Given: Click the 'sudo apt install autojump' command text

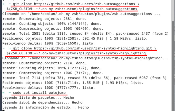Looking at the screenshot, I should click(x=39, y=93).
